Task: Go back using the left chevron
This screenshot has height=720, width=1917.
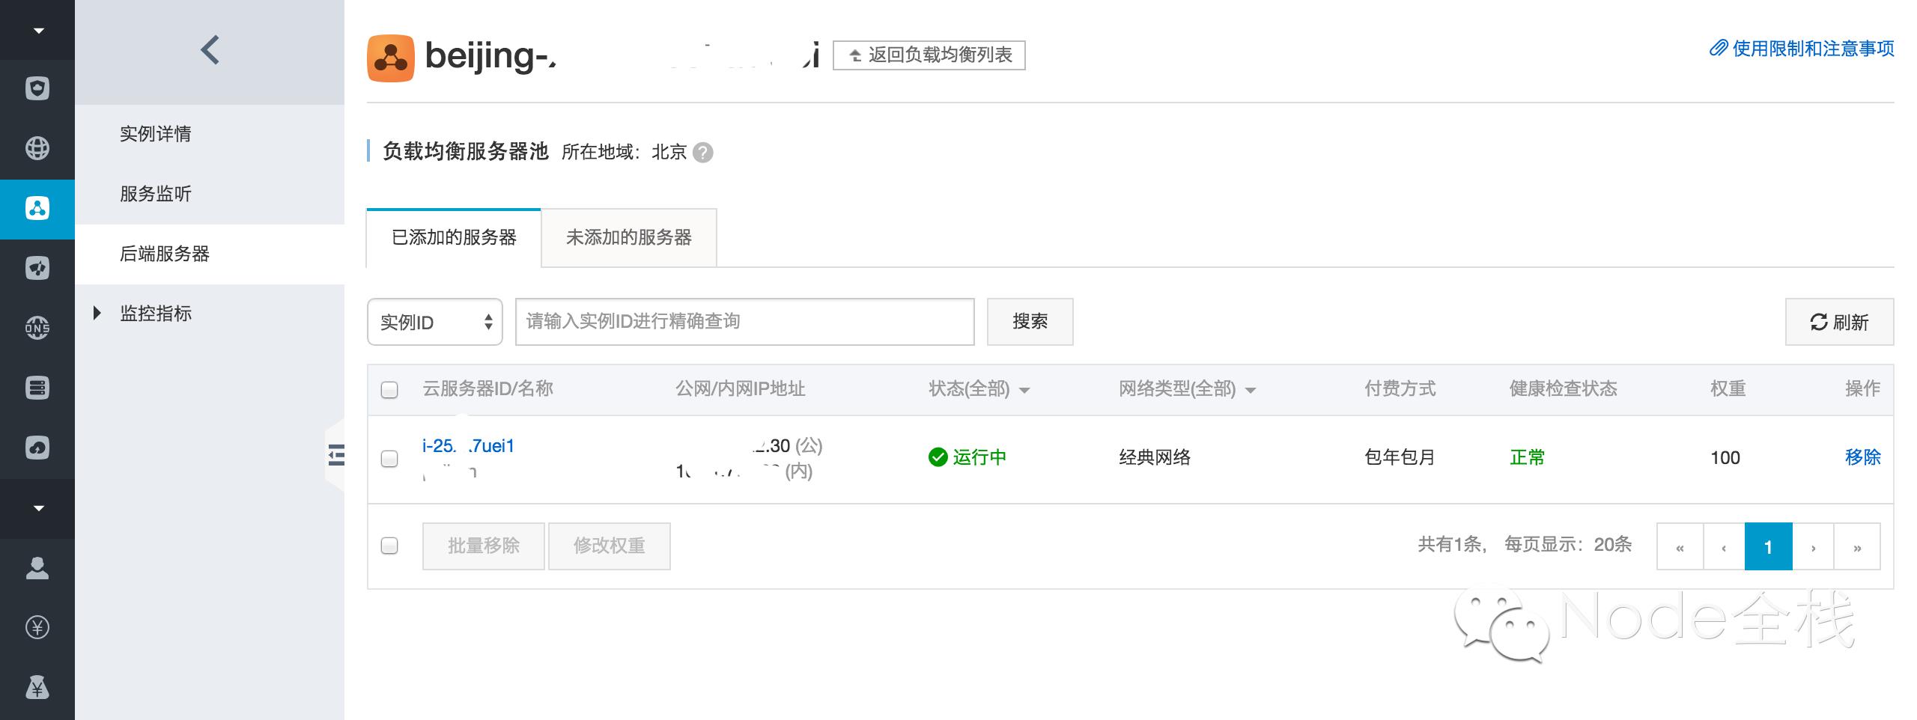Action: 210,50
